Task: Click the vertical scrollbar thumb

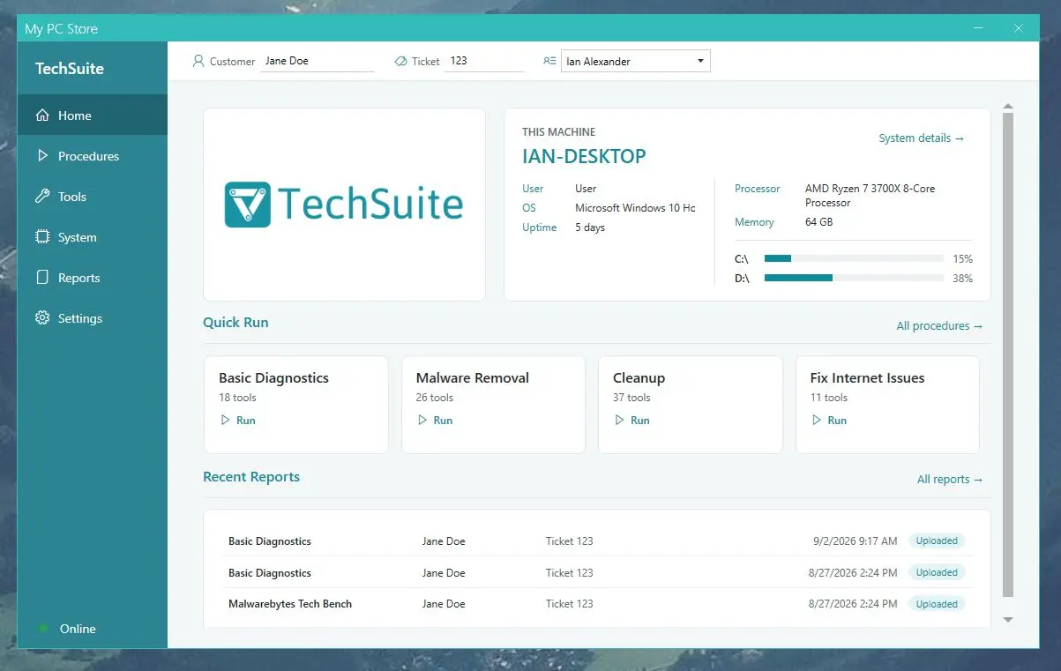Action: point(1008,354)
